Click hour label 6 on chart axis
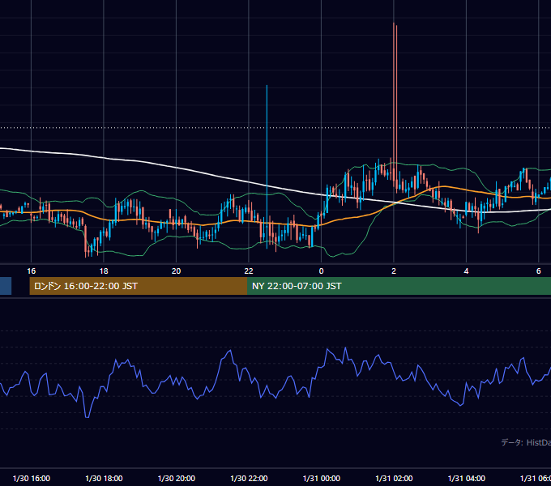Viewport: 551px width, 486px height. [x=539, y=271]
